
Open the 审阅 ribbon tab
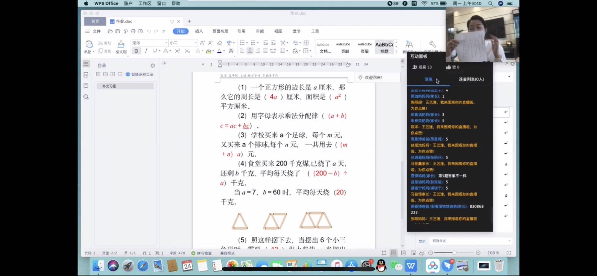[260, 31]
